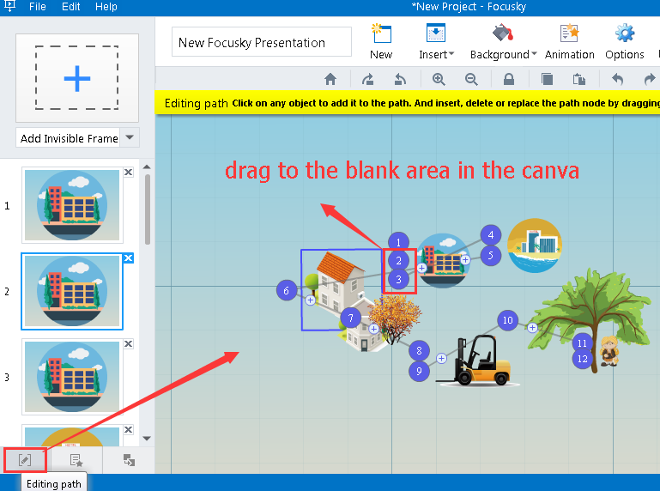Click the home view icon in toolbar
This screenshot has height=491, width=660.
pos(330,79)
